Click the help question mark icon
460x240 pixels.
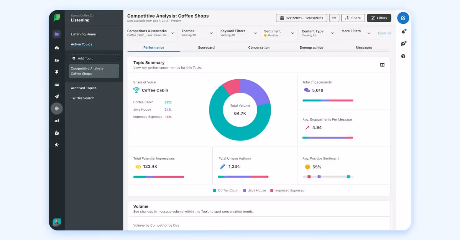(x=403, y=57)
